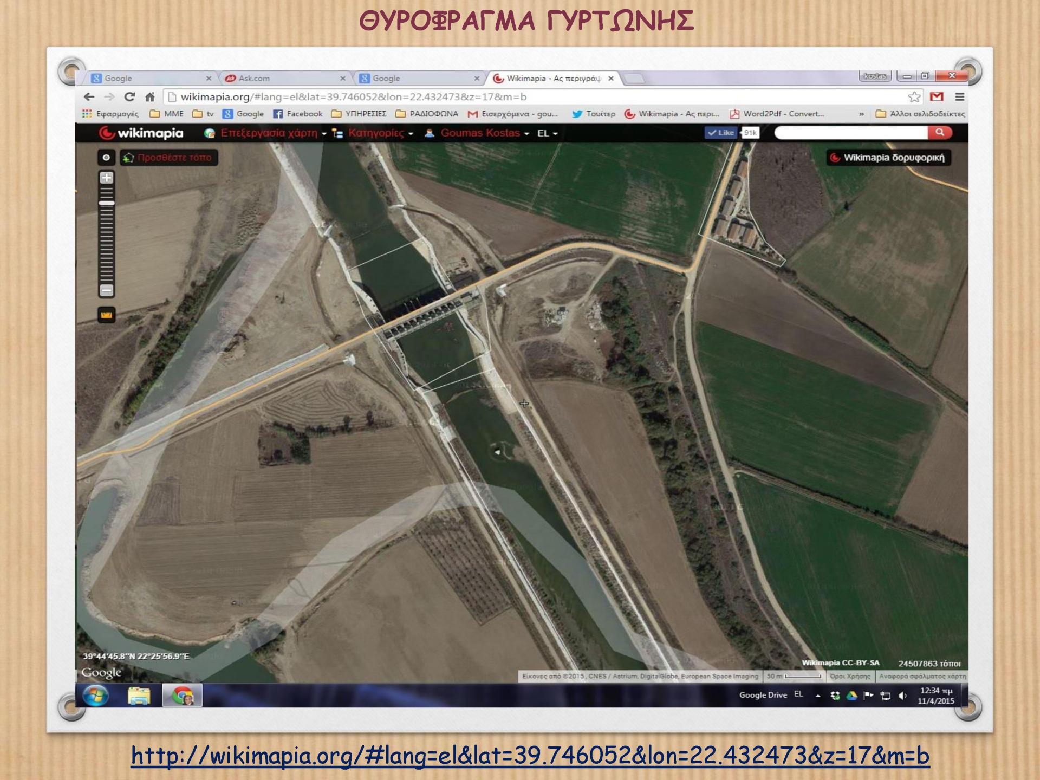The width and height of the screenshot is (1040, 780).
Task: Open the Επεξεργασία χάρτη dropdown
Action: coord(267,132)
